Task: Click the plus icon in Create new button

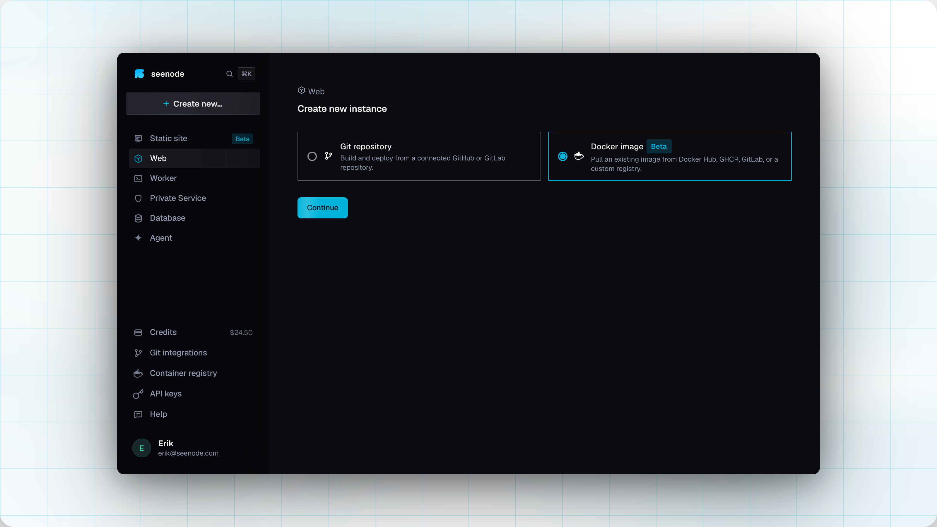Action: point(166,104)
